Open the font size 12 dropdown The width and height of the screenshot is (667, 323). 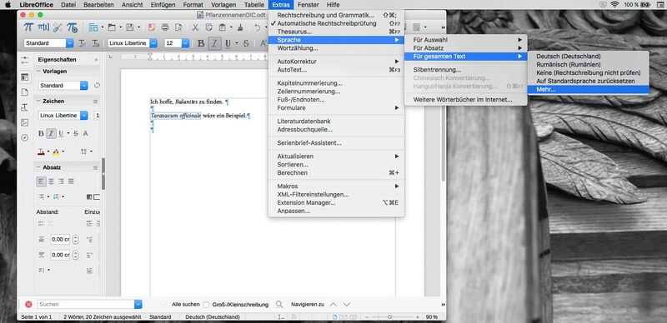(x=185, y=43)
